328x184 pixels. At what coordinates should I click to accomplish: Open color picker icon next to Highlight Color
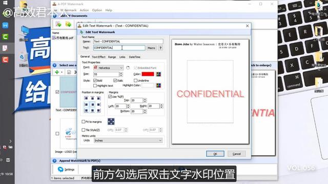pyautogui.click(x=158, y=85)
